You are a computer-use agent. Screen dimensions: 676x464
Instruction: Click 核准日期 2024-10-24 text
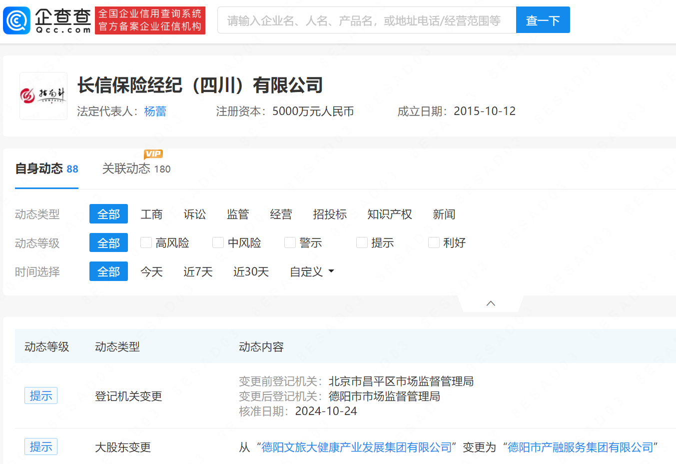[x=298, y=411]
